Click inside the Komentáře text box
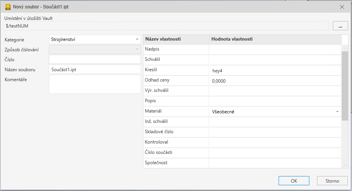352x191 pixels. [x=95, y=84]
